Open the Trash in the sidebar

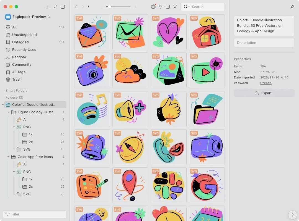35,80
